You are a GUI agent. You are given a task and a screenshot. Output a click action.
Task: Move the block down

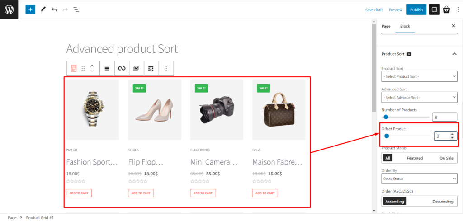(92, 71)
